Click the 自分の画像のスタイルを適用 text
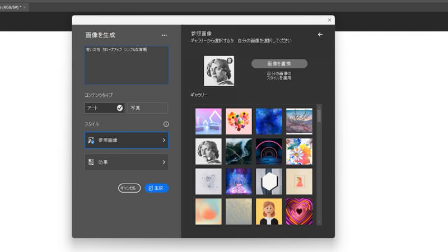The image size is (448, 252). click(279, 76)
